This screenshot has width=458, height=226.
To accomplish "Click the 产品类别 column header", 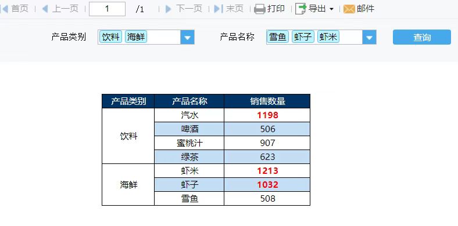I will pyautogui.click(x=128, y=101).
